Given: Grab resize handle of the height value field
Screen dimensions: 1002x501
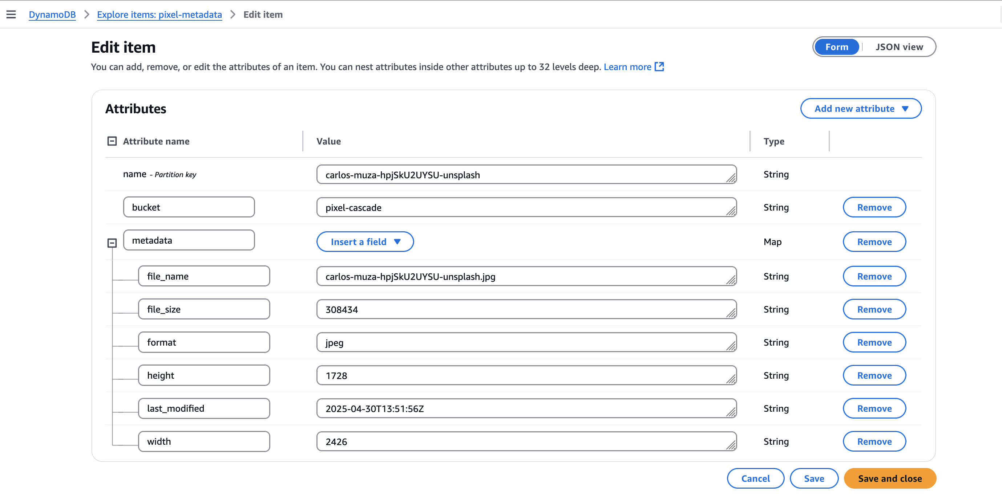Looking at the screenshot, I should [731, 379].
